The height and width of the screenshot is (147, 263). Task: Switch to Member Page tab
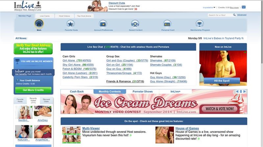[x=25, y=16]
